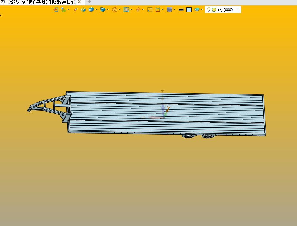Expand the framed zoom view dropdown arrow
Screen dimensions: 297x226
click(131, 10)
